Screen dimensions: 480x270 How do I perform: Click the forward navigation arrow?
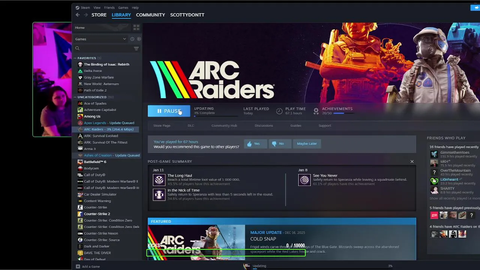tap(86, 15)
